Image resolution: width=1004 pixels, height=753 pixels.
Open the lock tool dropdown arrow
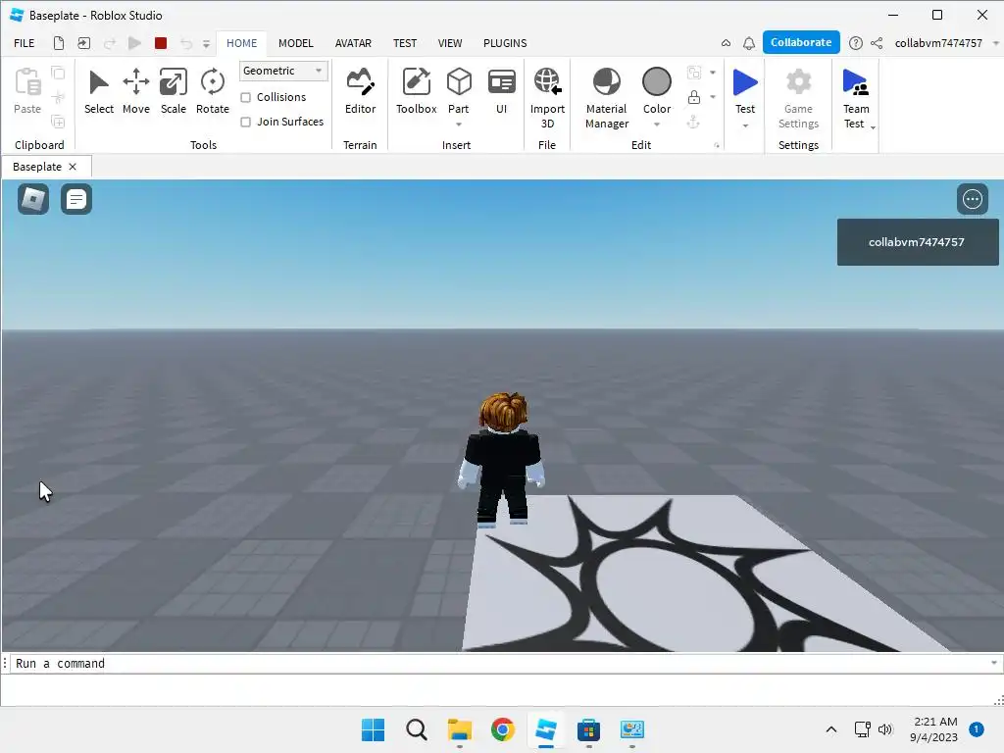(713, 97)
